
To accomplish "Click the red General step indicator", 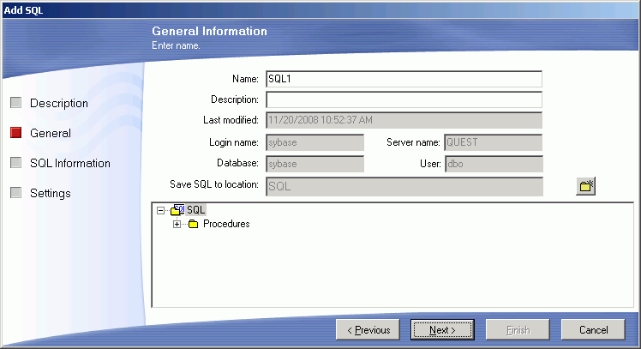I will pyautogui.click(x=16, y=133).
